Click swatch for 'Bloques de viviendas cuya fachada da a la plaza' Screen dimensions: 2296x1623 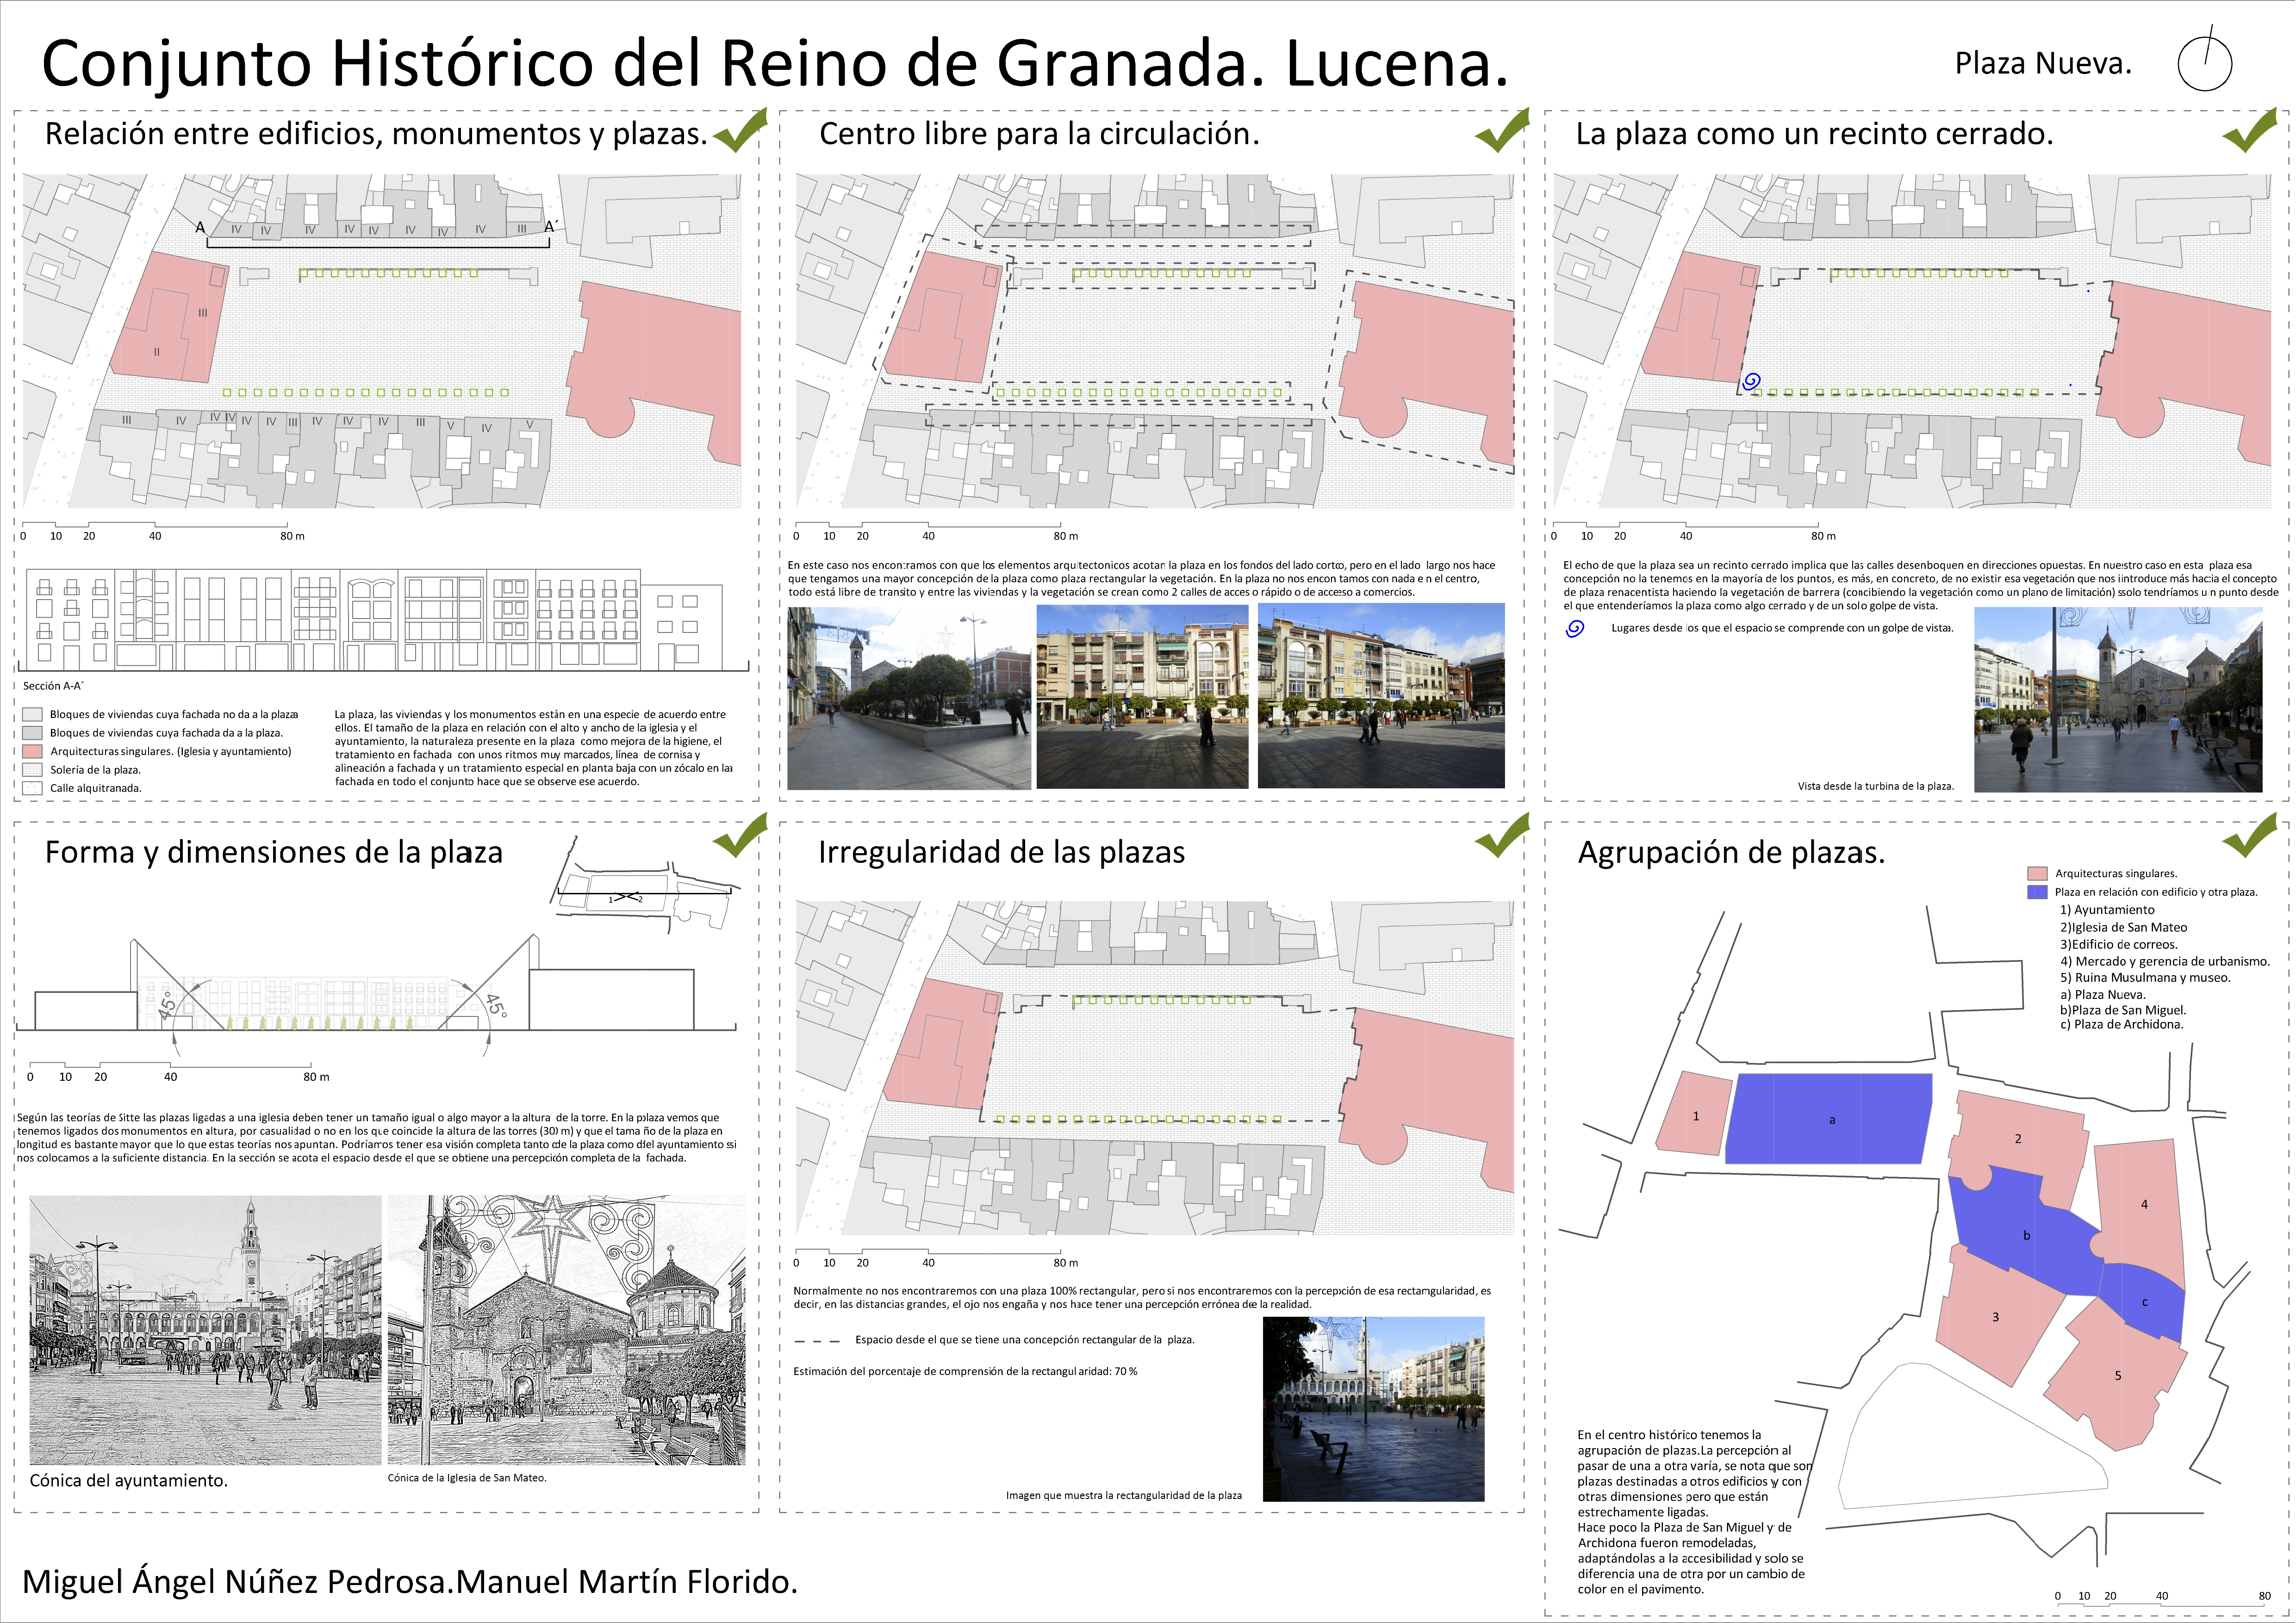coord(32,732)
